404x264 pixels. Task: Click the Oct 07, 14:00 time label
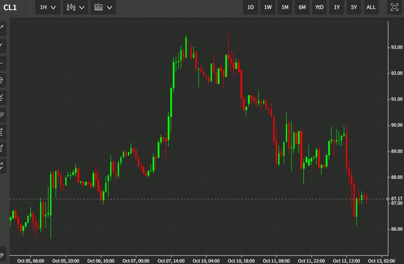coord(171,261)
